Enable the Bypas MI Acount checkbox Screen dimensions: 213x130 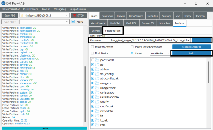pyautogui.click(x=92, y=47)
